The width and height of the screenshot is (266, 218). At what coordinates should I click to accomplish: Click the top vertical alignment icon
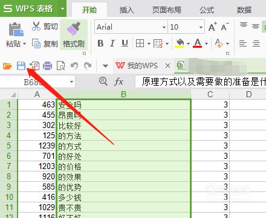[244, 25]
